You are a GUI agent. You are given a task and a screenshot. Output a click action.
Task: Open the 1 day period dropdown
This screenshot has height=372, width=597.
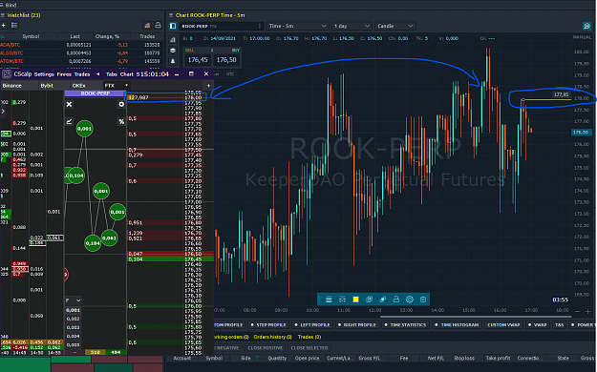click(352, 26)
